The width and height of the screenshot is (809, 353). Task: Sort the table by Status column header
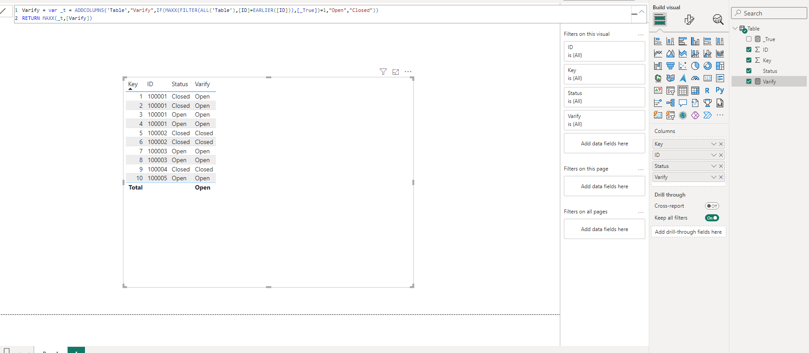click(x=180, y=84)
